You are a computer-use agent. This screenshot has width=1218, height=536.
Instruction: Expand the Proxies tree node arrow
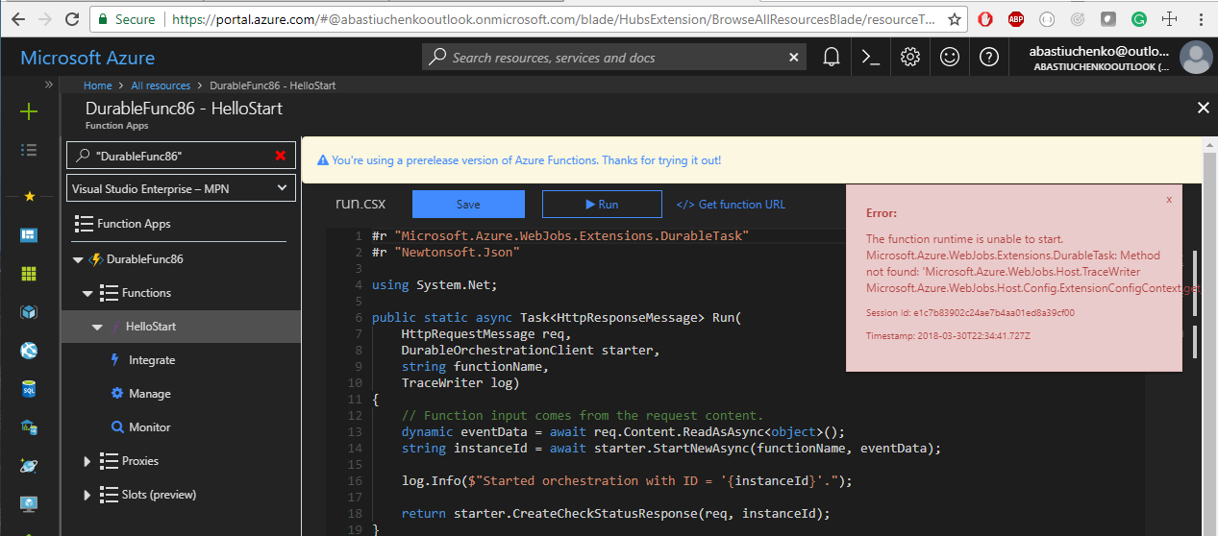(x=87, y=461)
